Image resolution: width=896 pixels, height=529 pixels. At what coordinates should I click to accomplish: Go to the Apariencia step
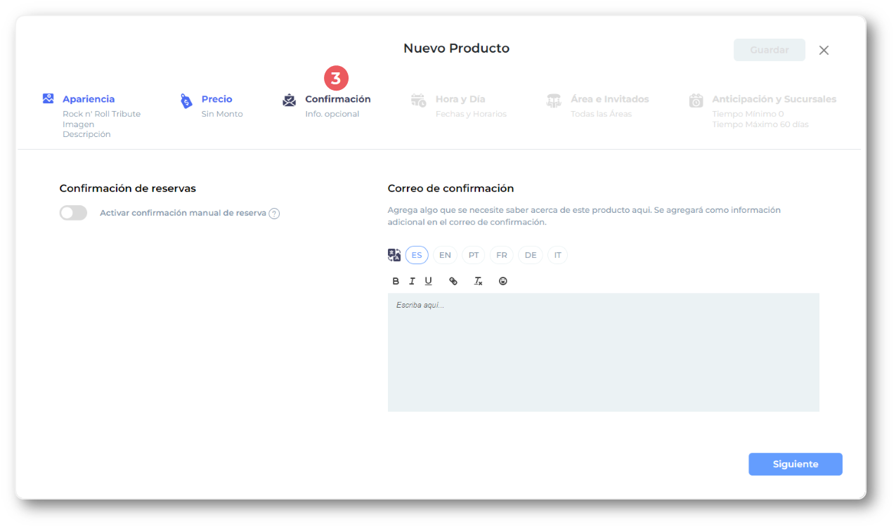tap(89, 99)
